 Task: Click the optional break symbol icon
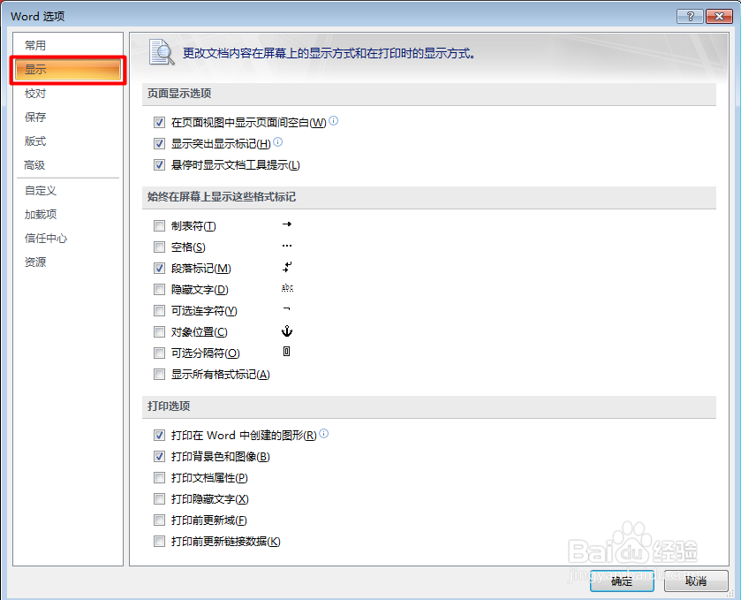click(286, 352)
